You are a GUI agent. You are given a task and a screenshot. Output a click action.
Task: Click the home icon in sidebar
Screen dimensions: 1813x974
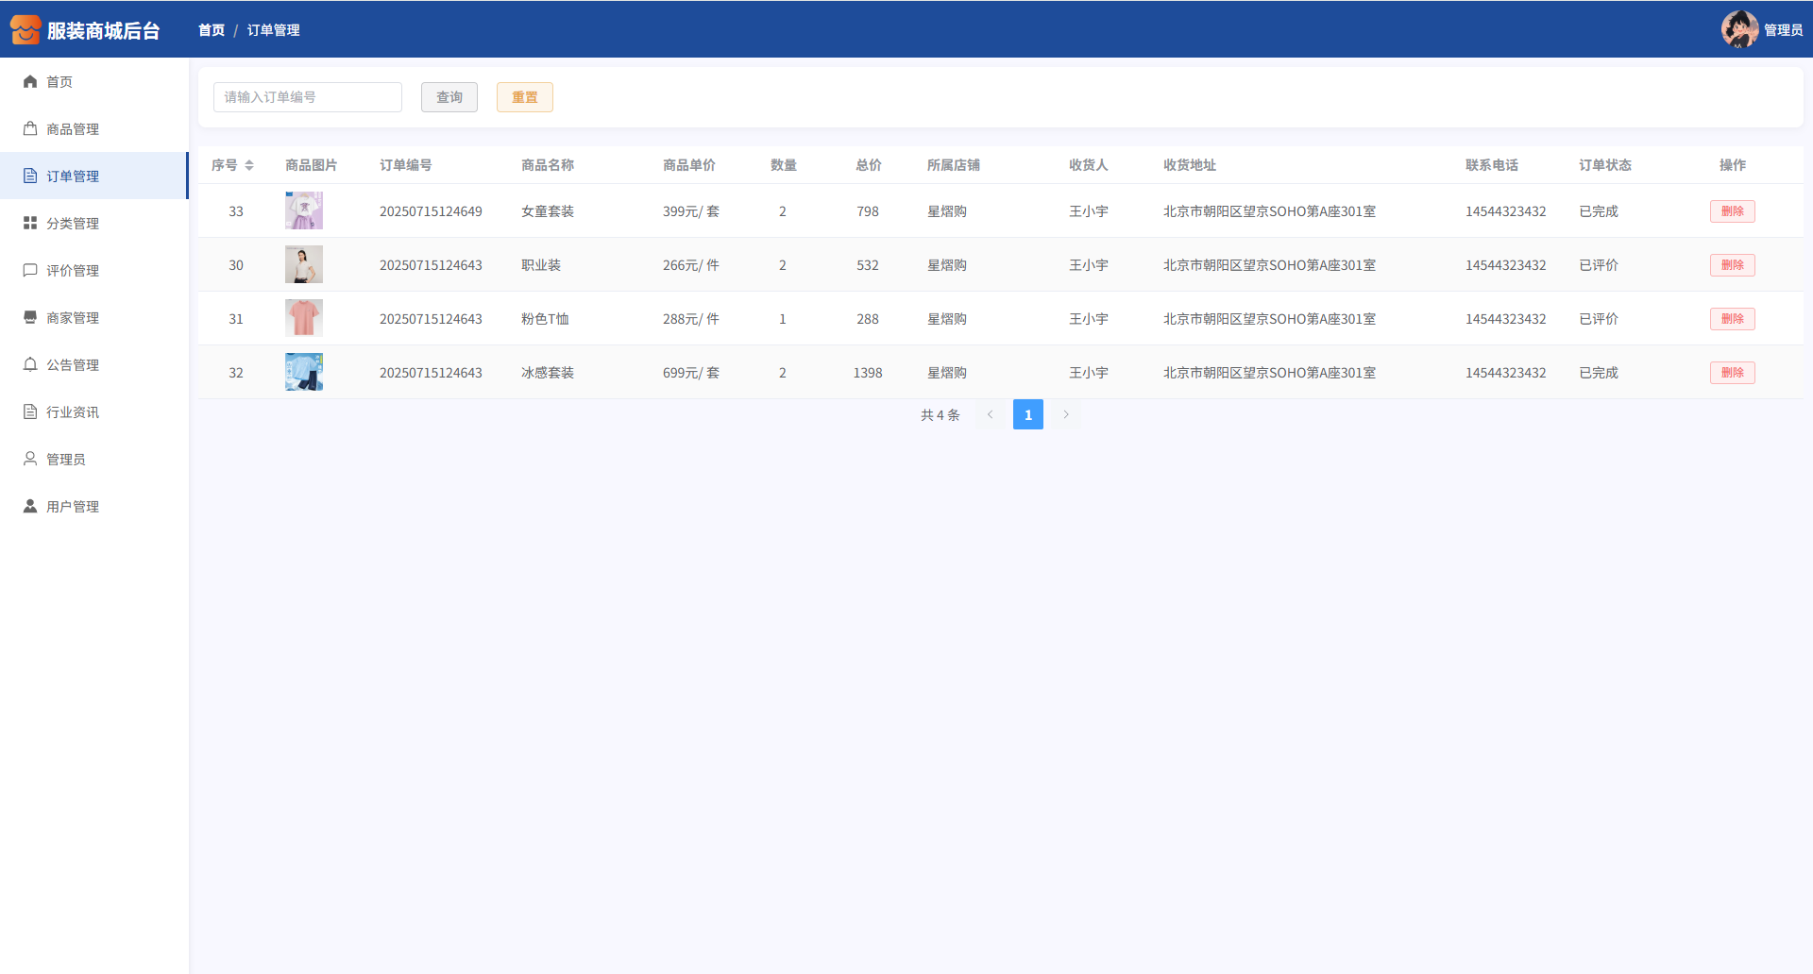[x=30, y=82]
